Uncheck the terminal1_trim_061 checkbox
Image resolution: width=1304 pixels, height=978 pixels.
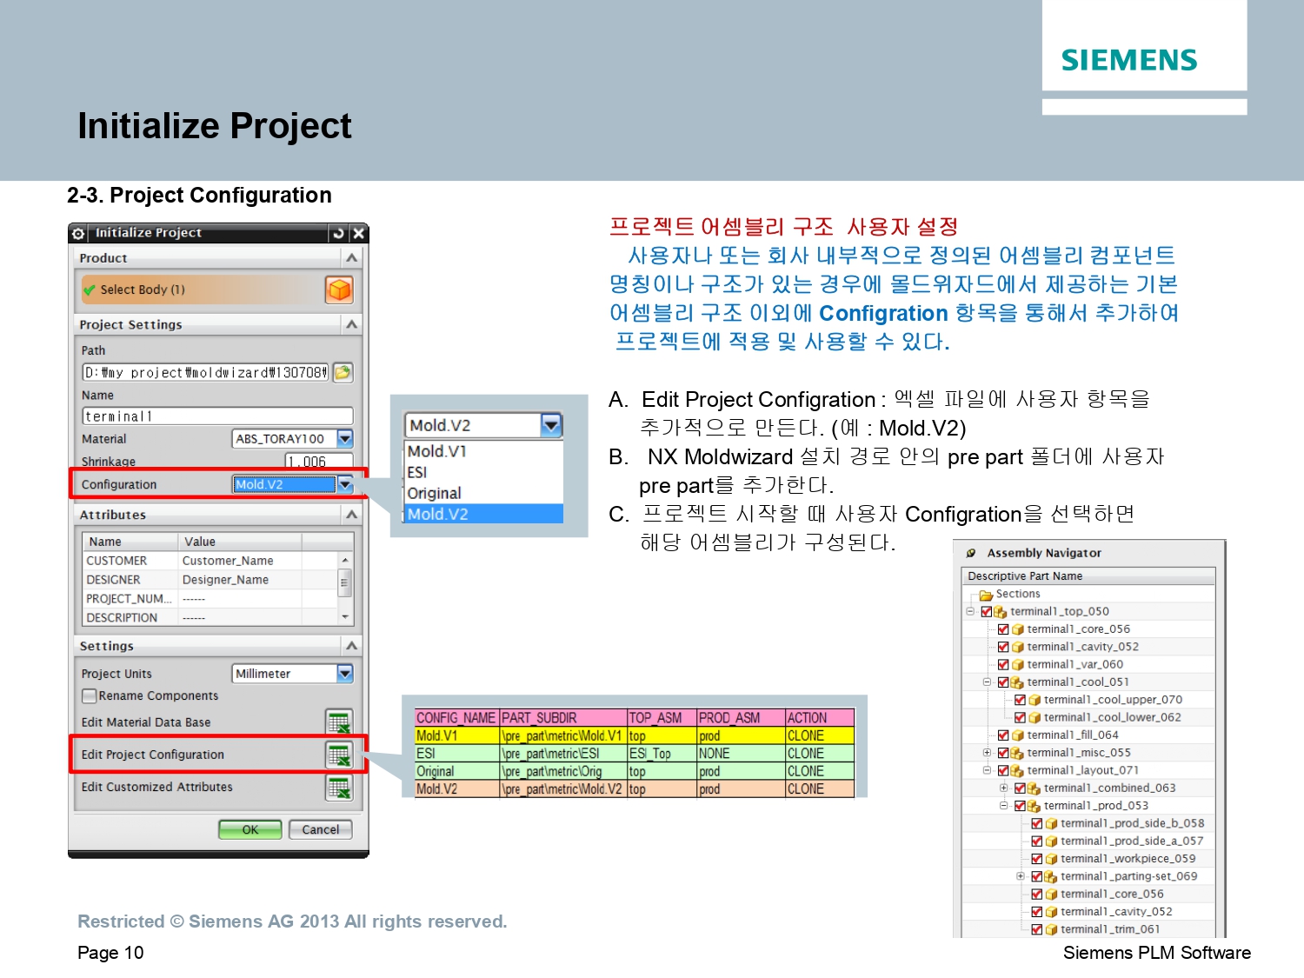tap(1037, 929)
